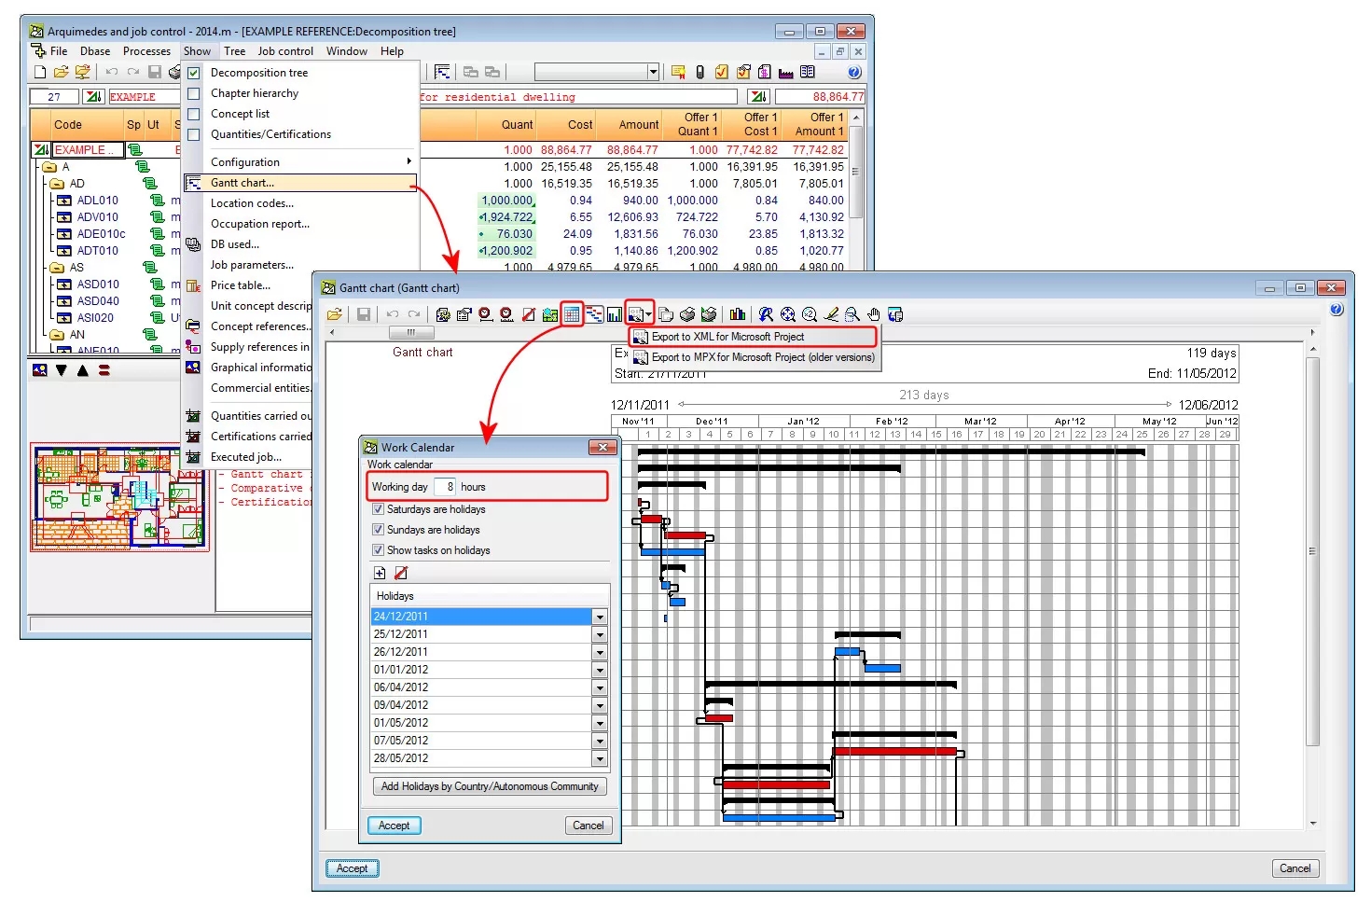Edit the Working day hours value

click(x=446, y=486)
